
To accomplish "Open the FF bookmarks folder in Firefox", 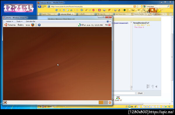I will 138,10.
